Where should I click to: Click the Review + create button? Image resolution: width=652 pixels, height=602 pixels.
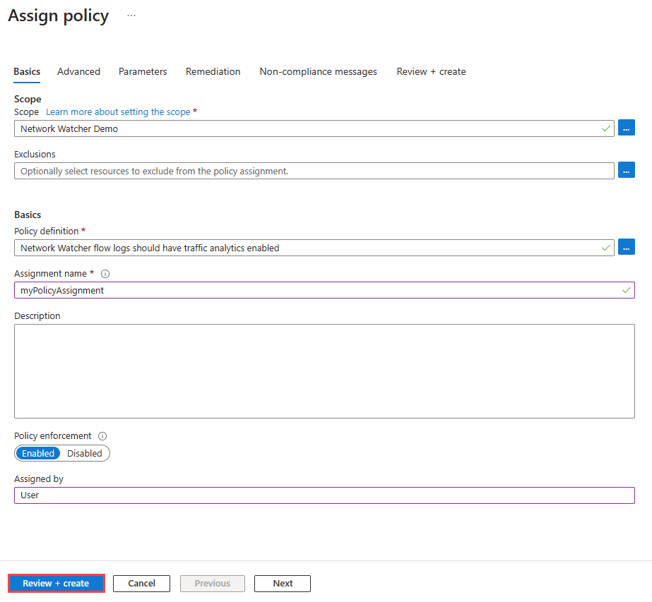click(x=56, y=583)
